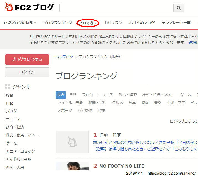Open the NO FOOTY NO LIFE thumbnail
Viewport: 198px width, 176px height.
72,166
